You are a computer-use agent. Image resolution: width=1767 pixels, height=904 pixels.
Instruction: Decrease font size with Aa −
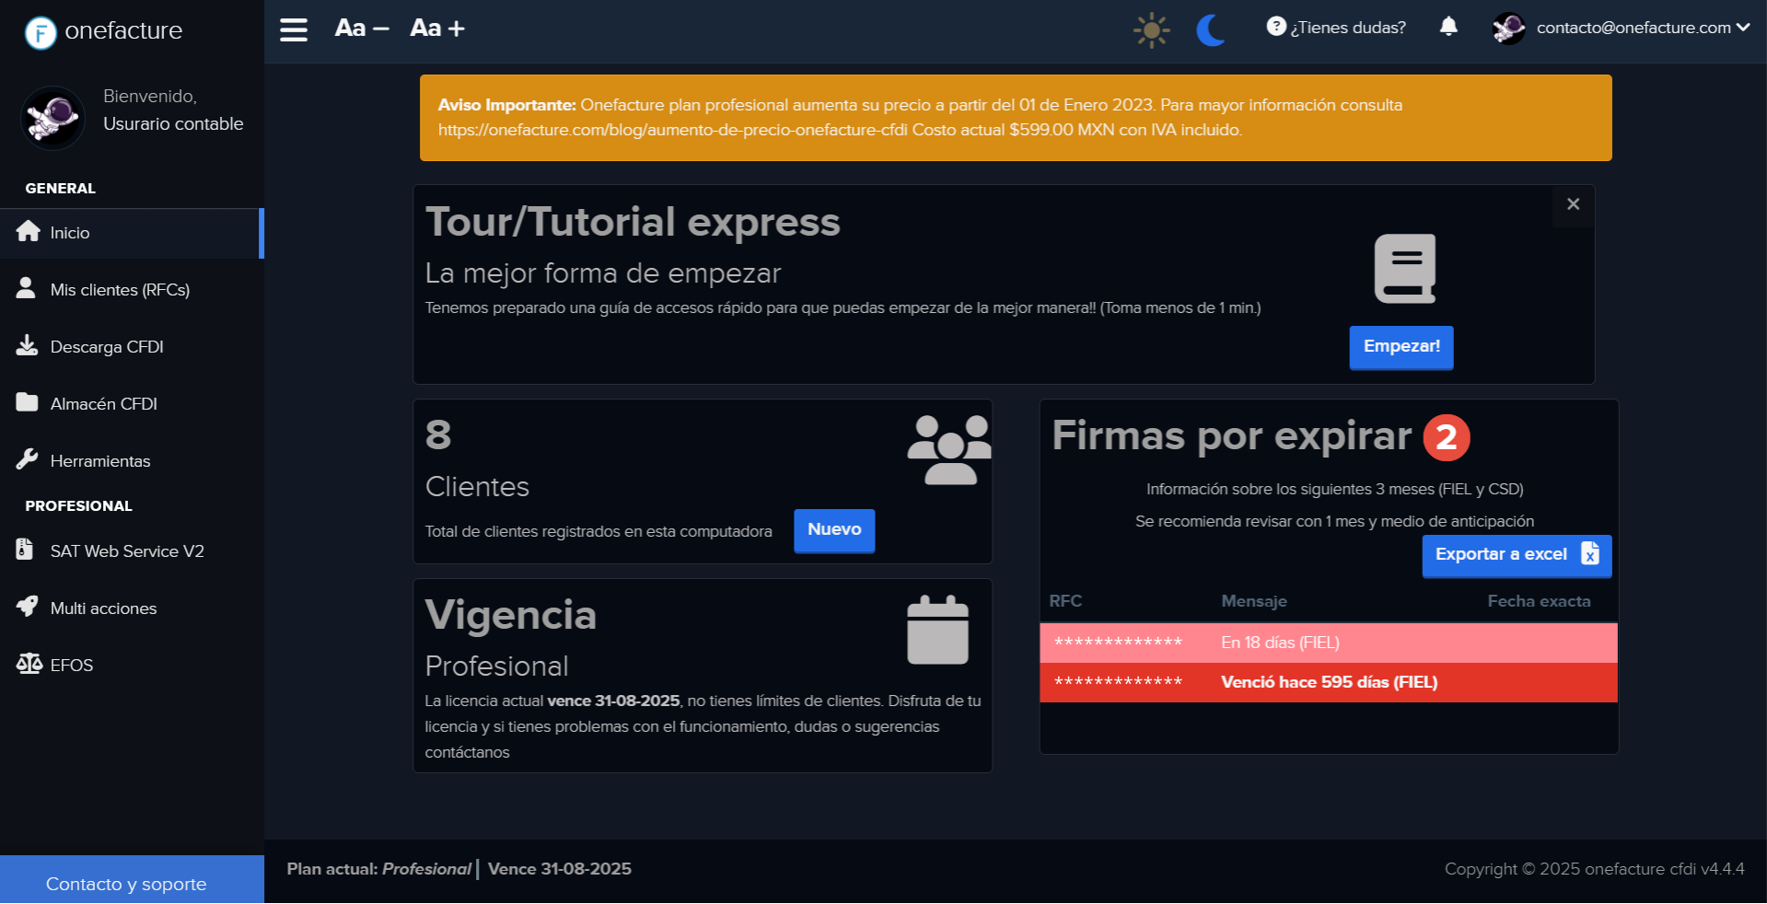pyautogui.click(x=362, y=29)
